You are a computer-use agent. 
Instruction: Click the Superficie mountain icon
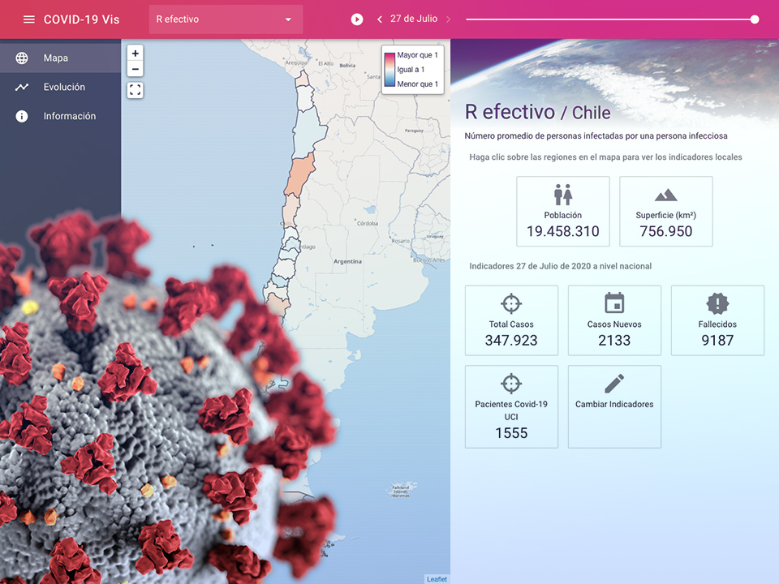coord(665,195)
